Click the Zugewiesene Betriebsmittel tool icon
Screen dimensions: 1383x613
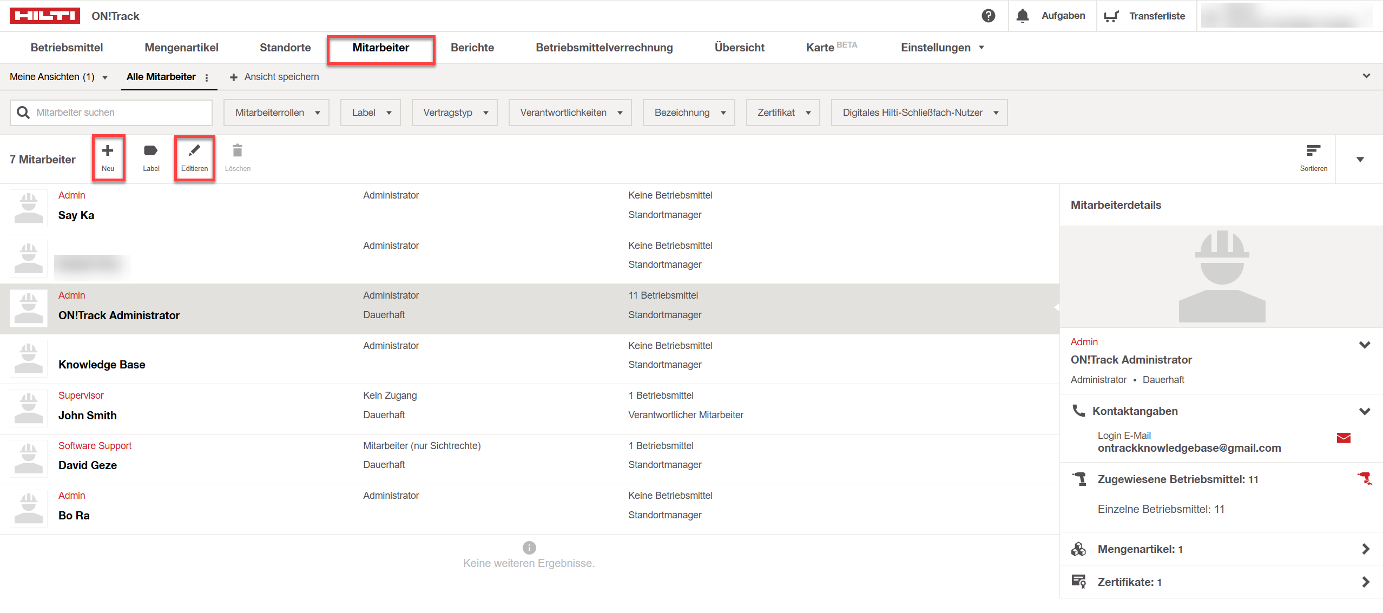pos(1079,479)
